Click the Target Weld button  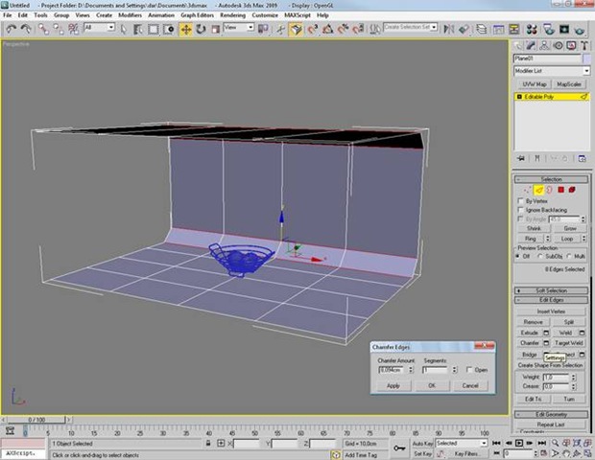569,342
